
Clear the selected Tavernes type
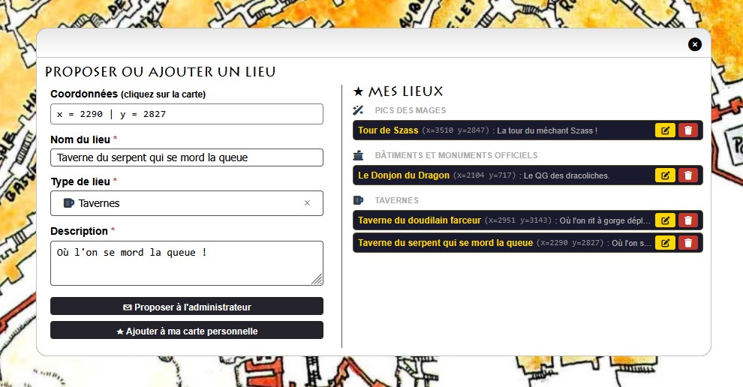307,203
